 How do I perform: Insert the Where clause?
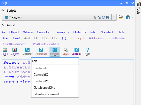pos(28,32)
